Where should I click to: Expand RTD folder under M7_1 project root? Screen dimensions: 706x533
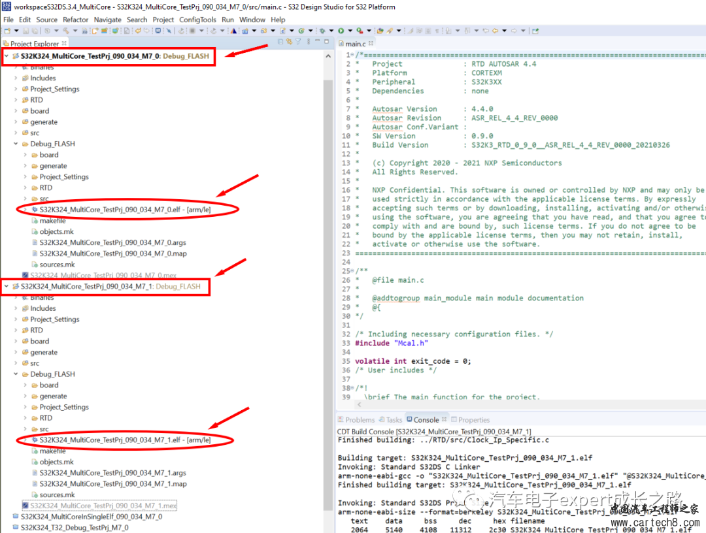16,330
